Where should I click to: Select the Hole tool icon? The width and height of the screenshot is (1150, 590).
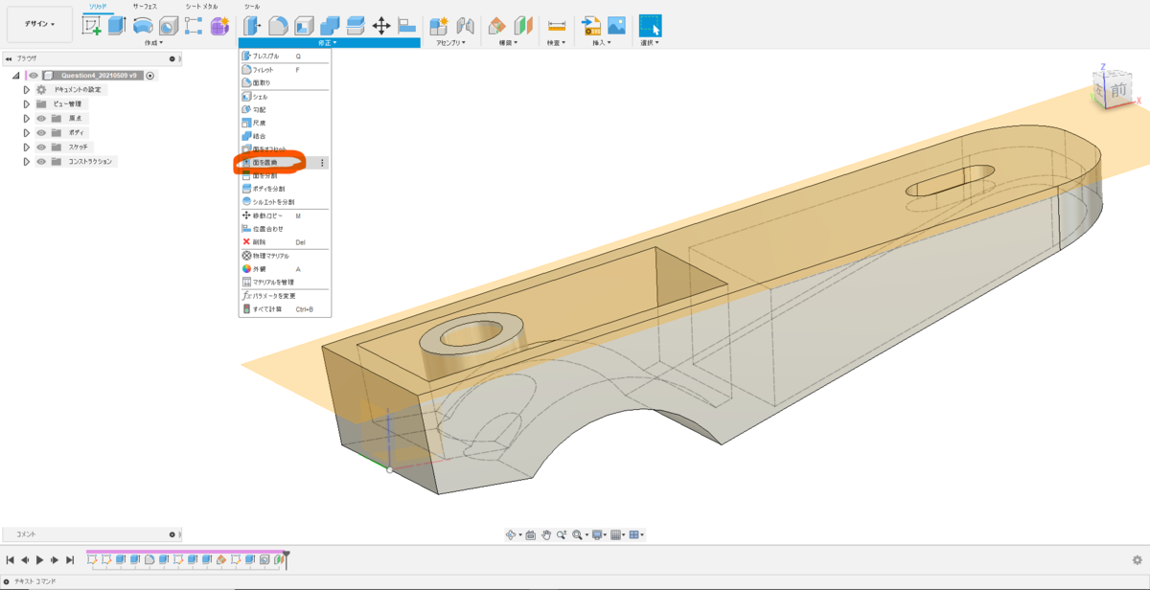pos(169,26)
